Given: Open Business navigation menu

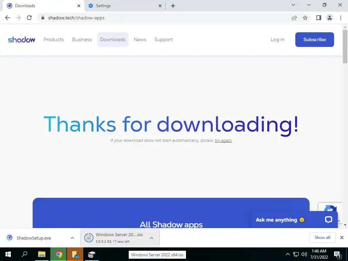Looking at the screenshot, I should coord(82,39).
